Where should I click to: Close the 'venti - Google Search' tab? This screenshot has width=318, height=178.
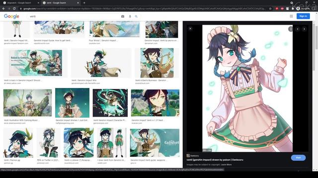pos(78,3)
